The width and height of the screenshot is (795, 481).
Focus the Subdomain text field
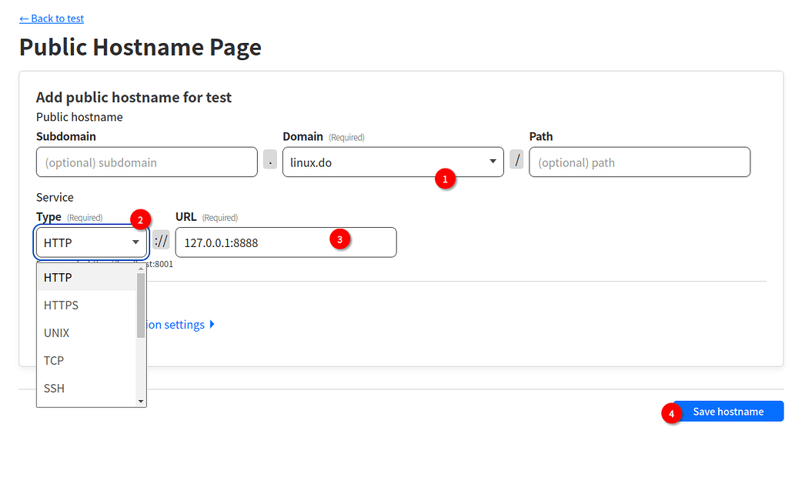point(146,162)
